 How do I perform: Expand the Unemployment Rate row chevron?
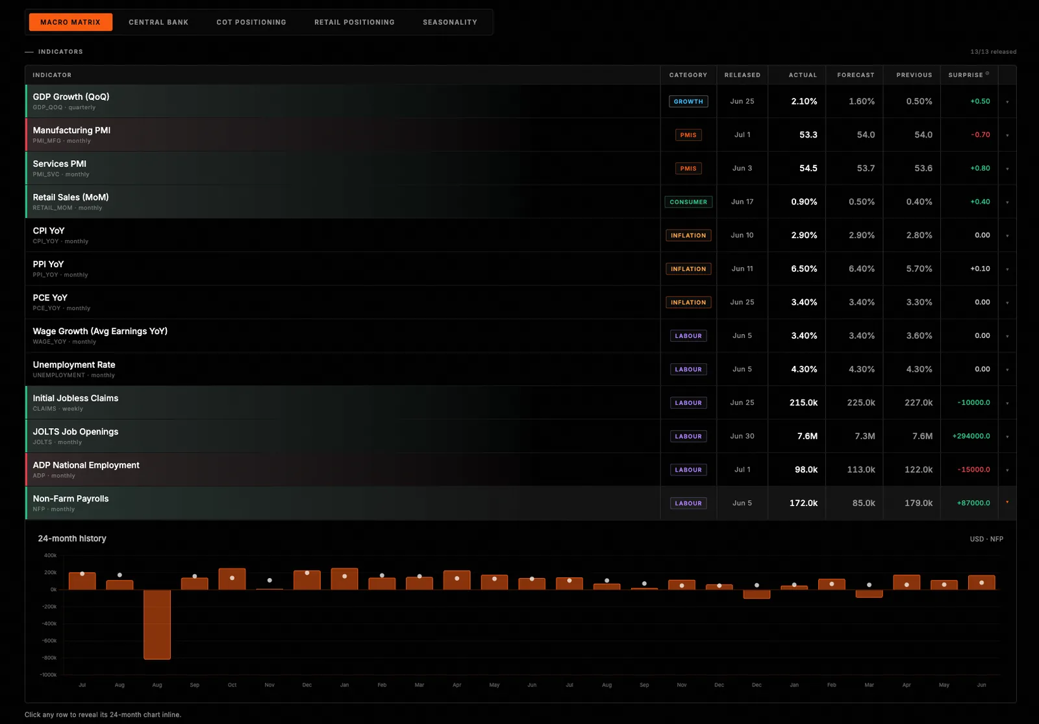[1007, 370]
